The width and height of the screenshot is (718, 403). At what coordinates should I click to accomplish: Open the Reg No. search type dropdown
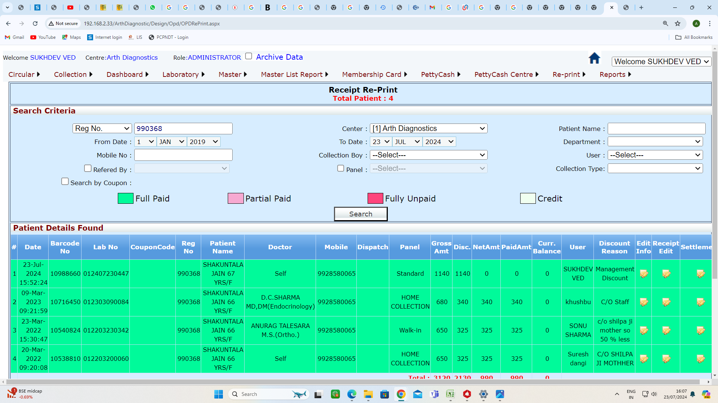click(x=102, y=128)
